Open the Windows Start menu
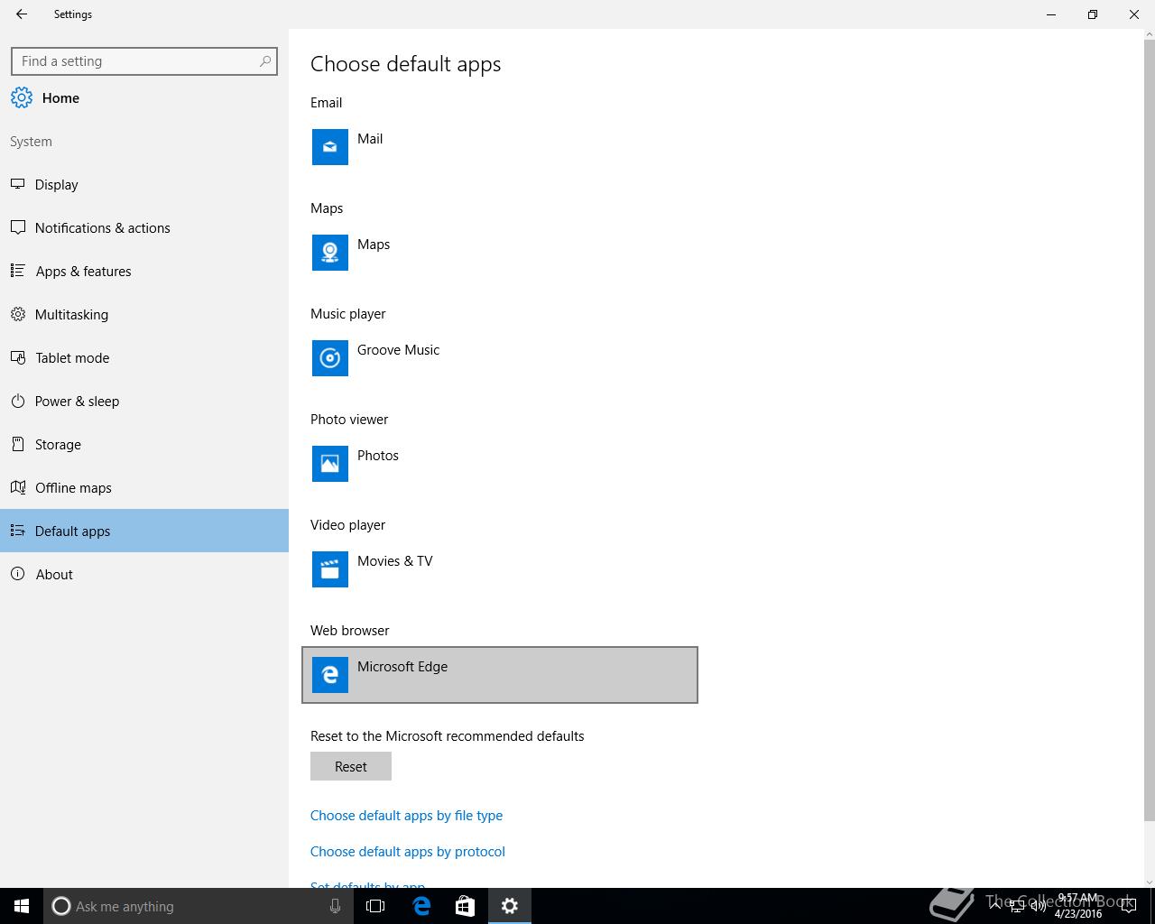 (22, 906)
